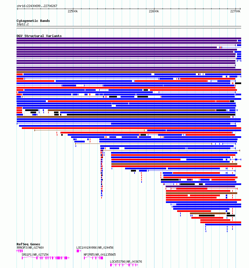The height and width of the screenshot is (268, 249).
Task: Select the LOC100190986|NR_024456 gene label
Action: [x=95, y=248]
